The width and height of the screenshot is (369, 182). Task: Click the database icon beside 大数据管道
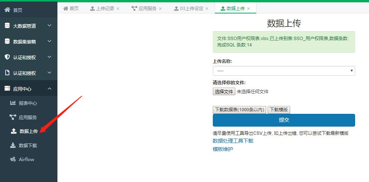(7, 25)
